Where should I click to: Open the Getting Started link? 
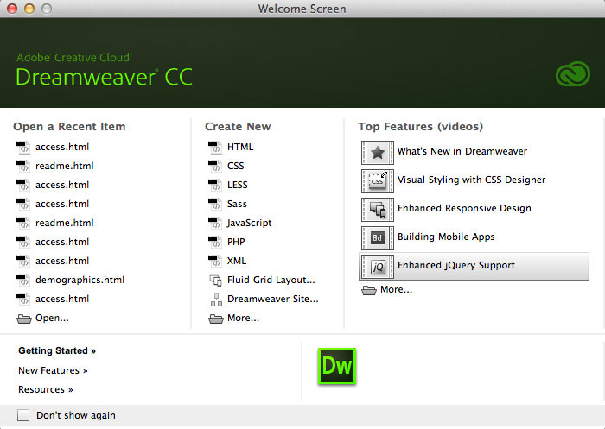tap(57, 350)
